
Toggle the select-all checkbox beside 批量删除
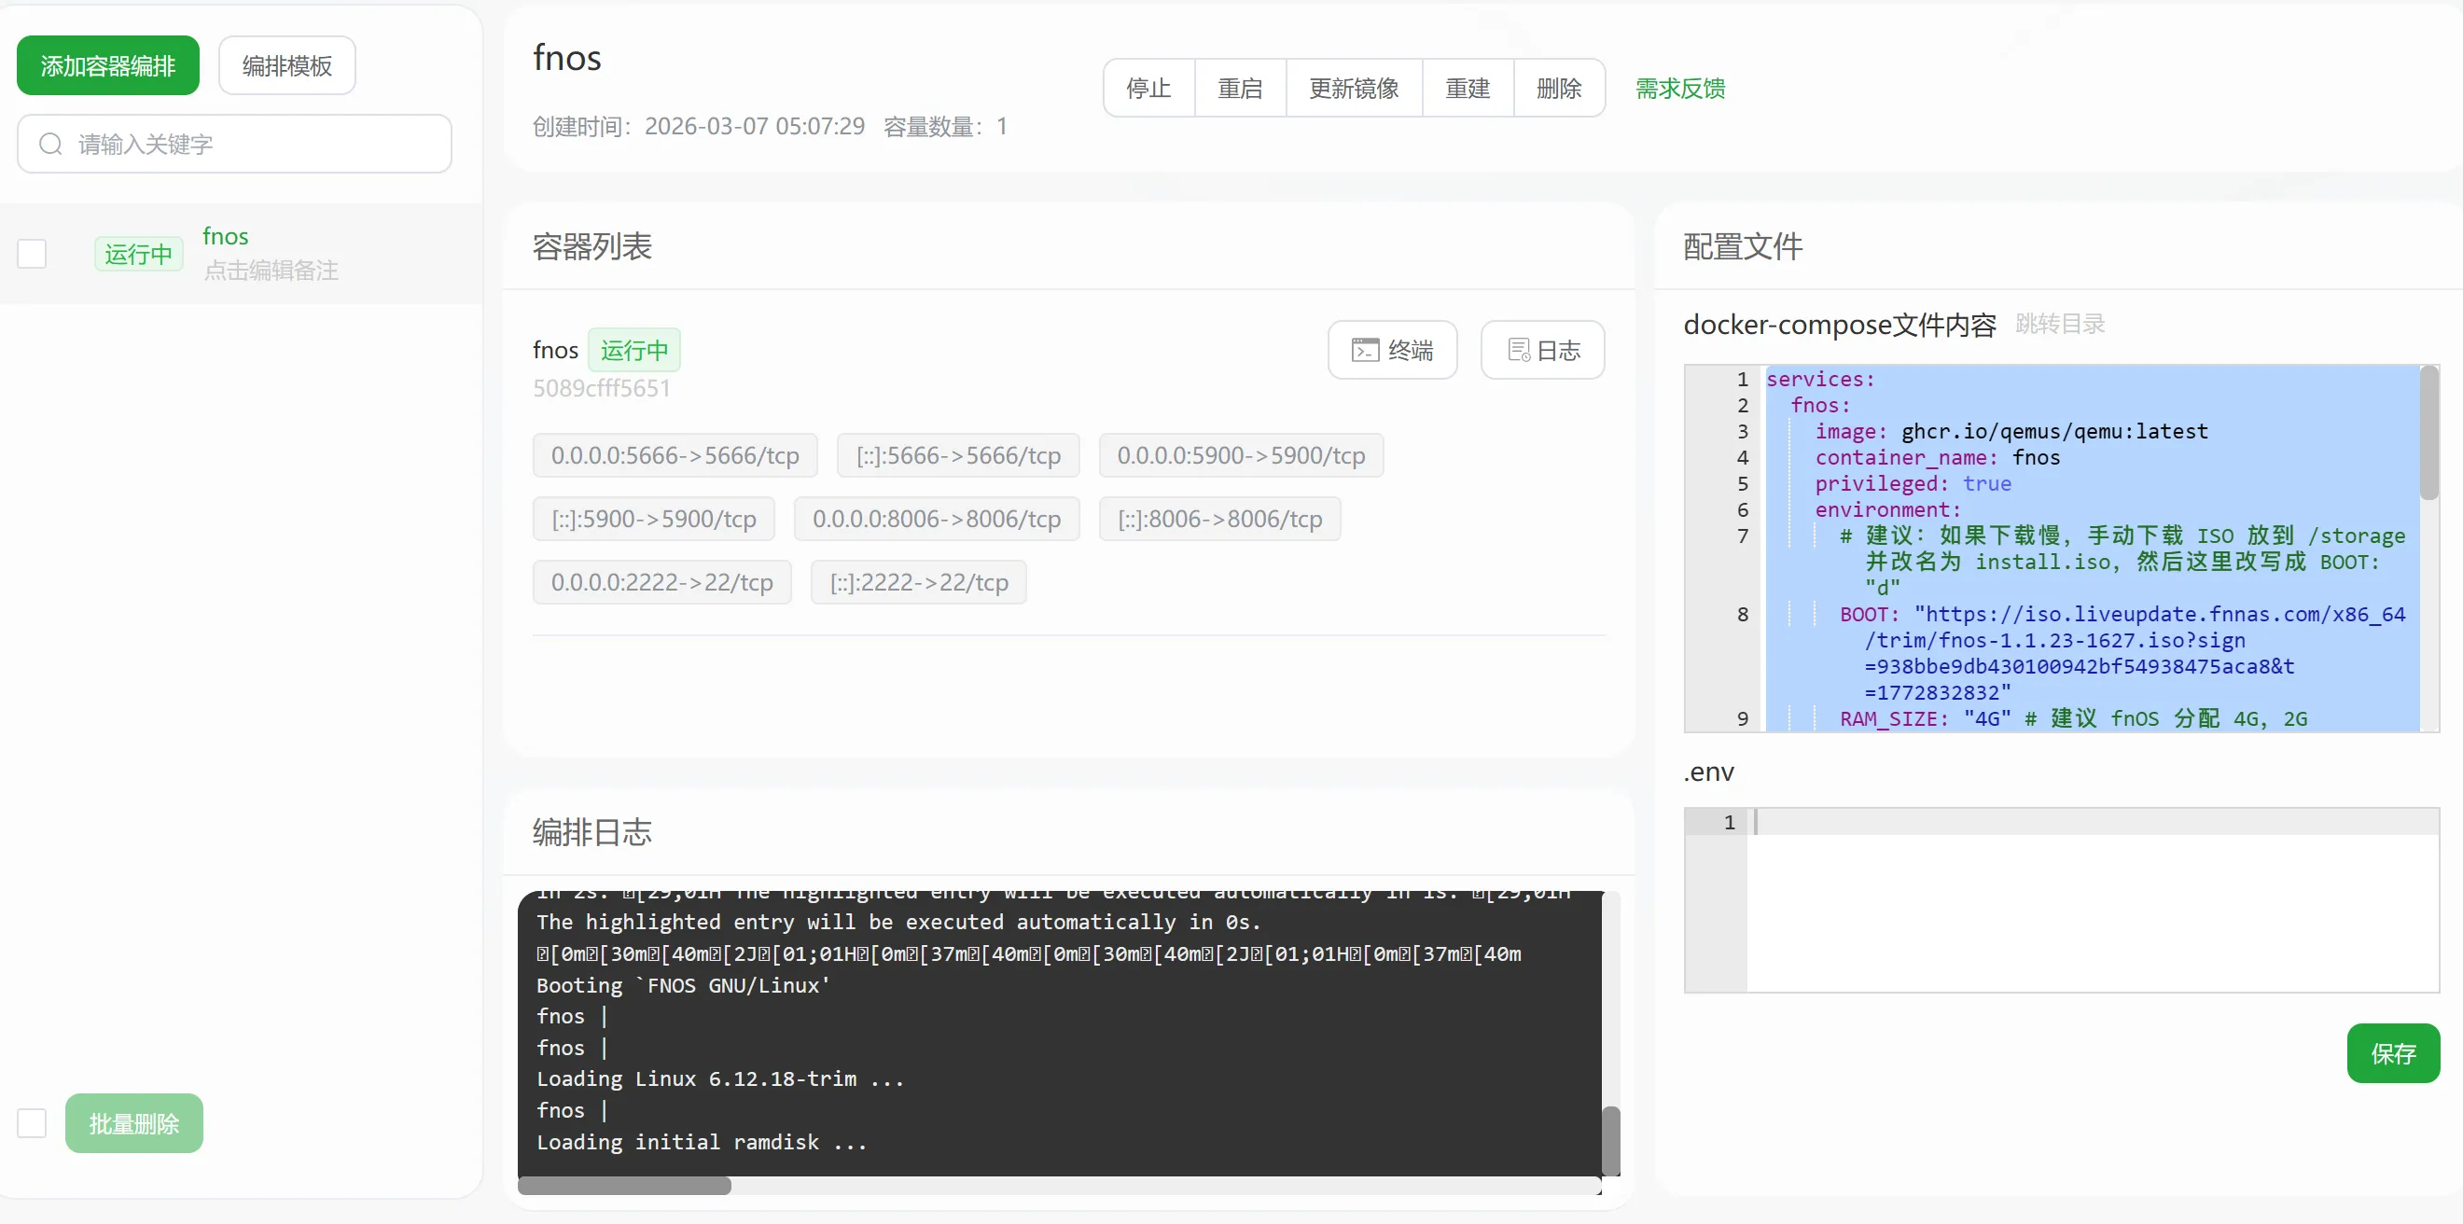(32, 1122)
